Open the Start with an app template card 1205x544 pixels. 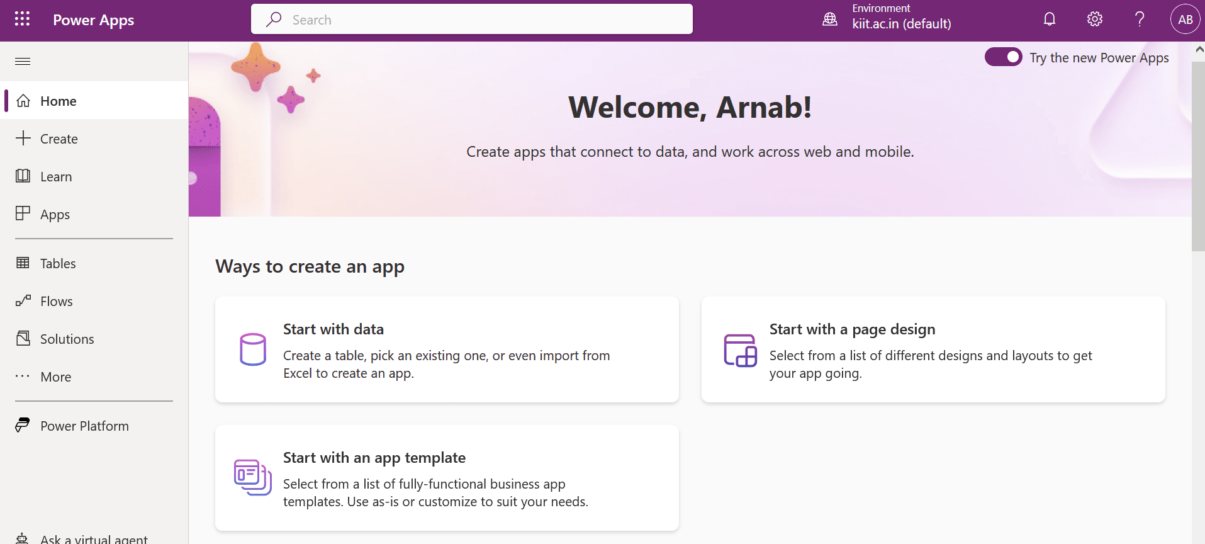click(x=447, y=477)
